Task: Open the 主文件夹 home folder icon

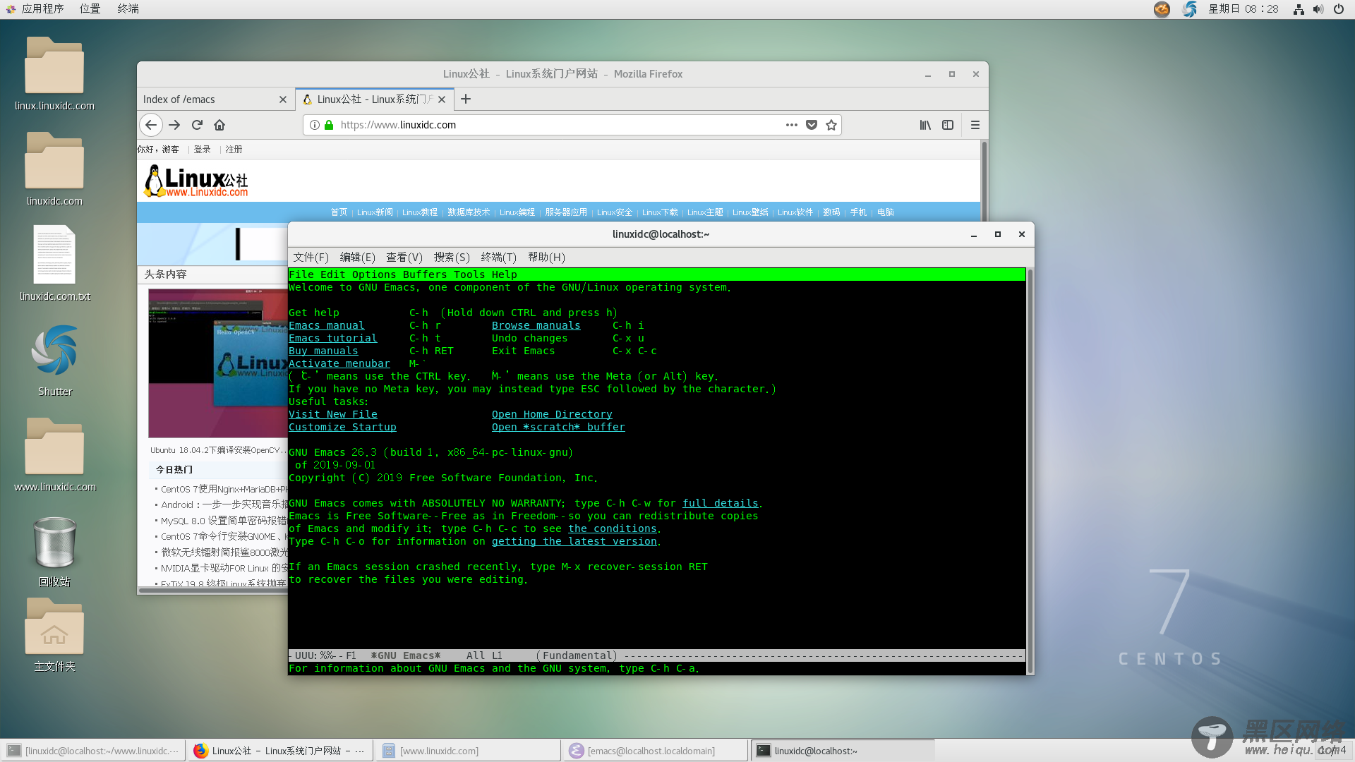Action: click(x=54, y=635)
